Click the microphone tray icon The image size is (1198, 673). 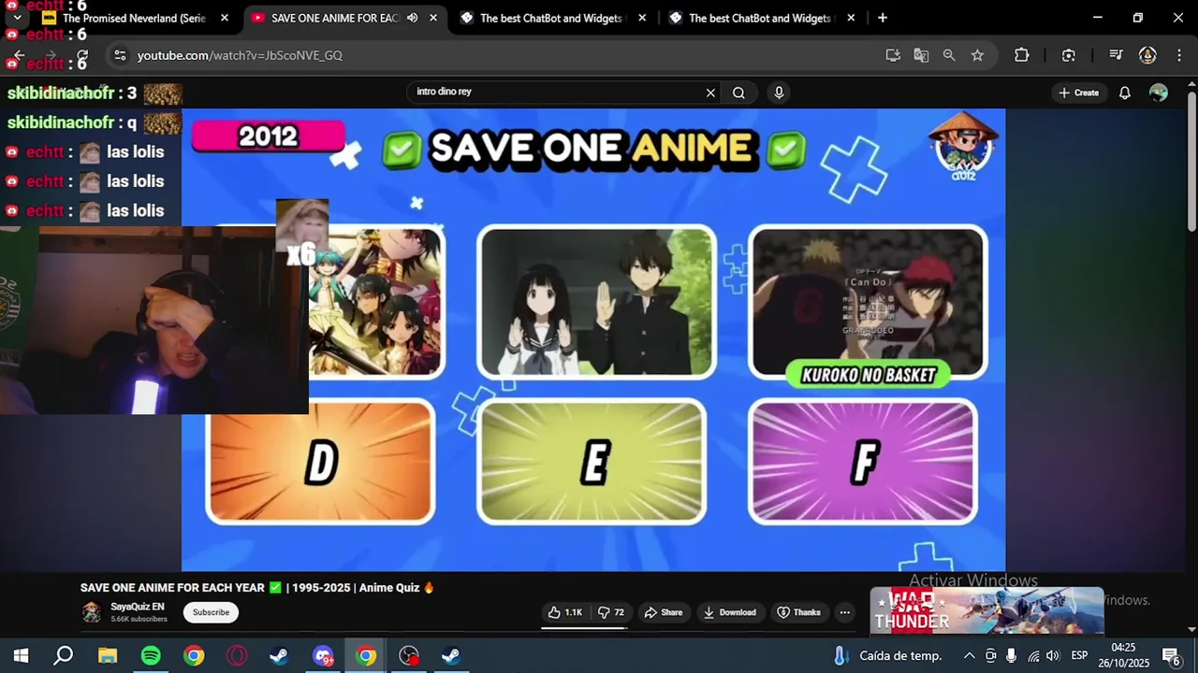(1012, 655)
